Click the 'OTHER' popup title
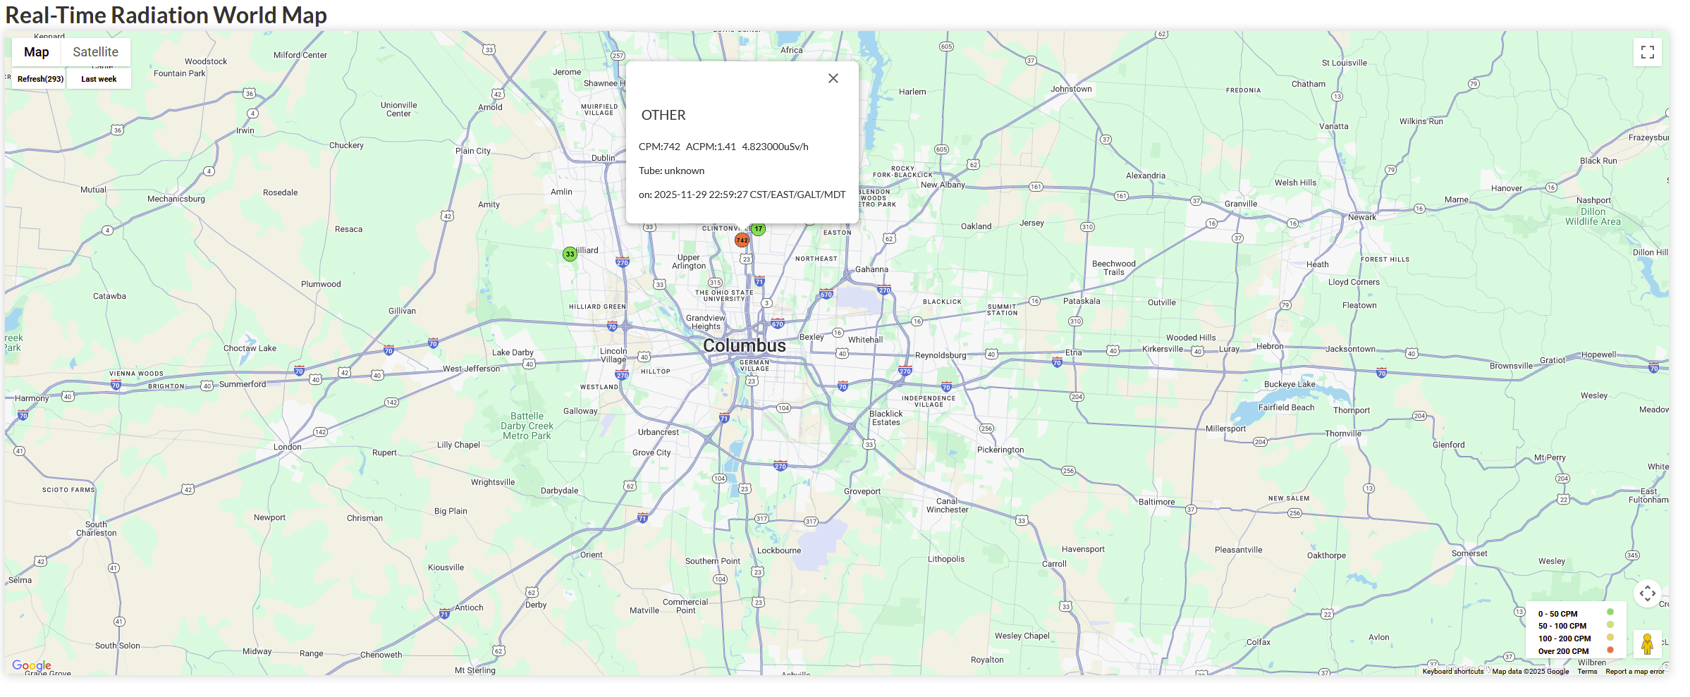The width and height of the screenshot is (1690, 697). [663, 116]
